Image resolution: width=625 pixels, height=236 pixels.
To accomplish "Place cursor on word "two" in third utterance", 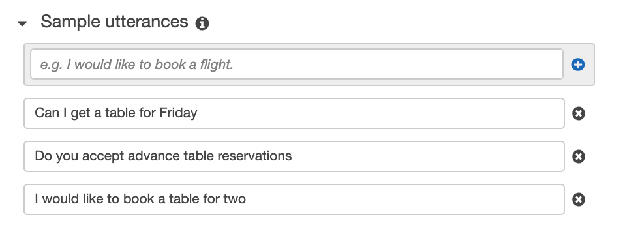I will (x=234, y=199).
